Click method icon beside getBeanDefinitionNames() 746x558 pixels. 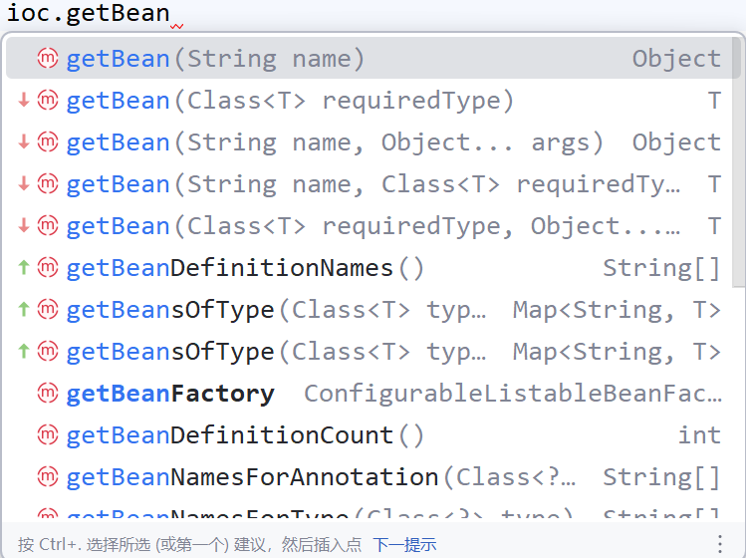point(48,268)
